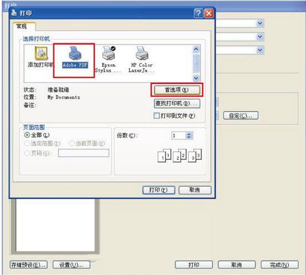The width and height of the screenshot is (306, 275).
Task: Click the collate page-order illustration
Action: click(179, 156)
